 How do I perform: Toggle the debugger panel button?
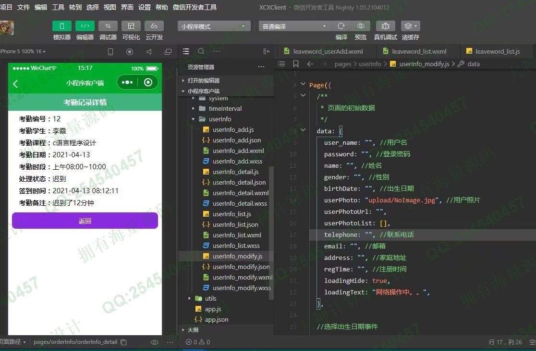coord(108,26)
